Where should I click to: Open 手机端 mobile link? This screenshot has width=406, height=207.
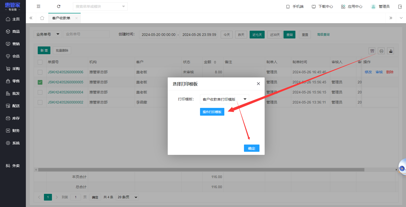(x=295, y=6)
